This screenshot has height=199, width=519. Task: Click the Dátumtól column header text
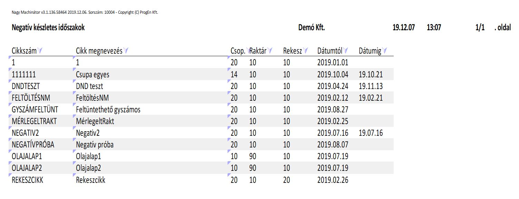329,51
